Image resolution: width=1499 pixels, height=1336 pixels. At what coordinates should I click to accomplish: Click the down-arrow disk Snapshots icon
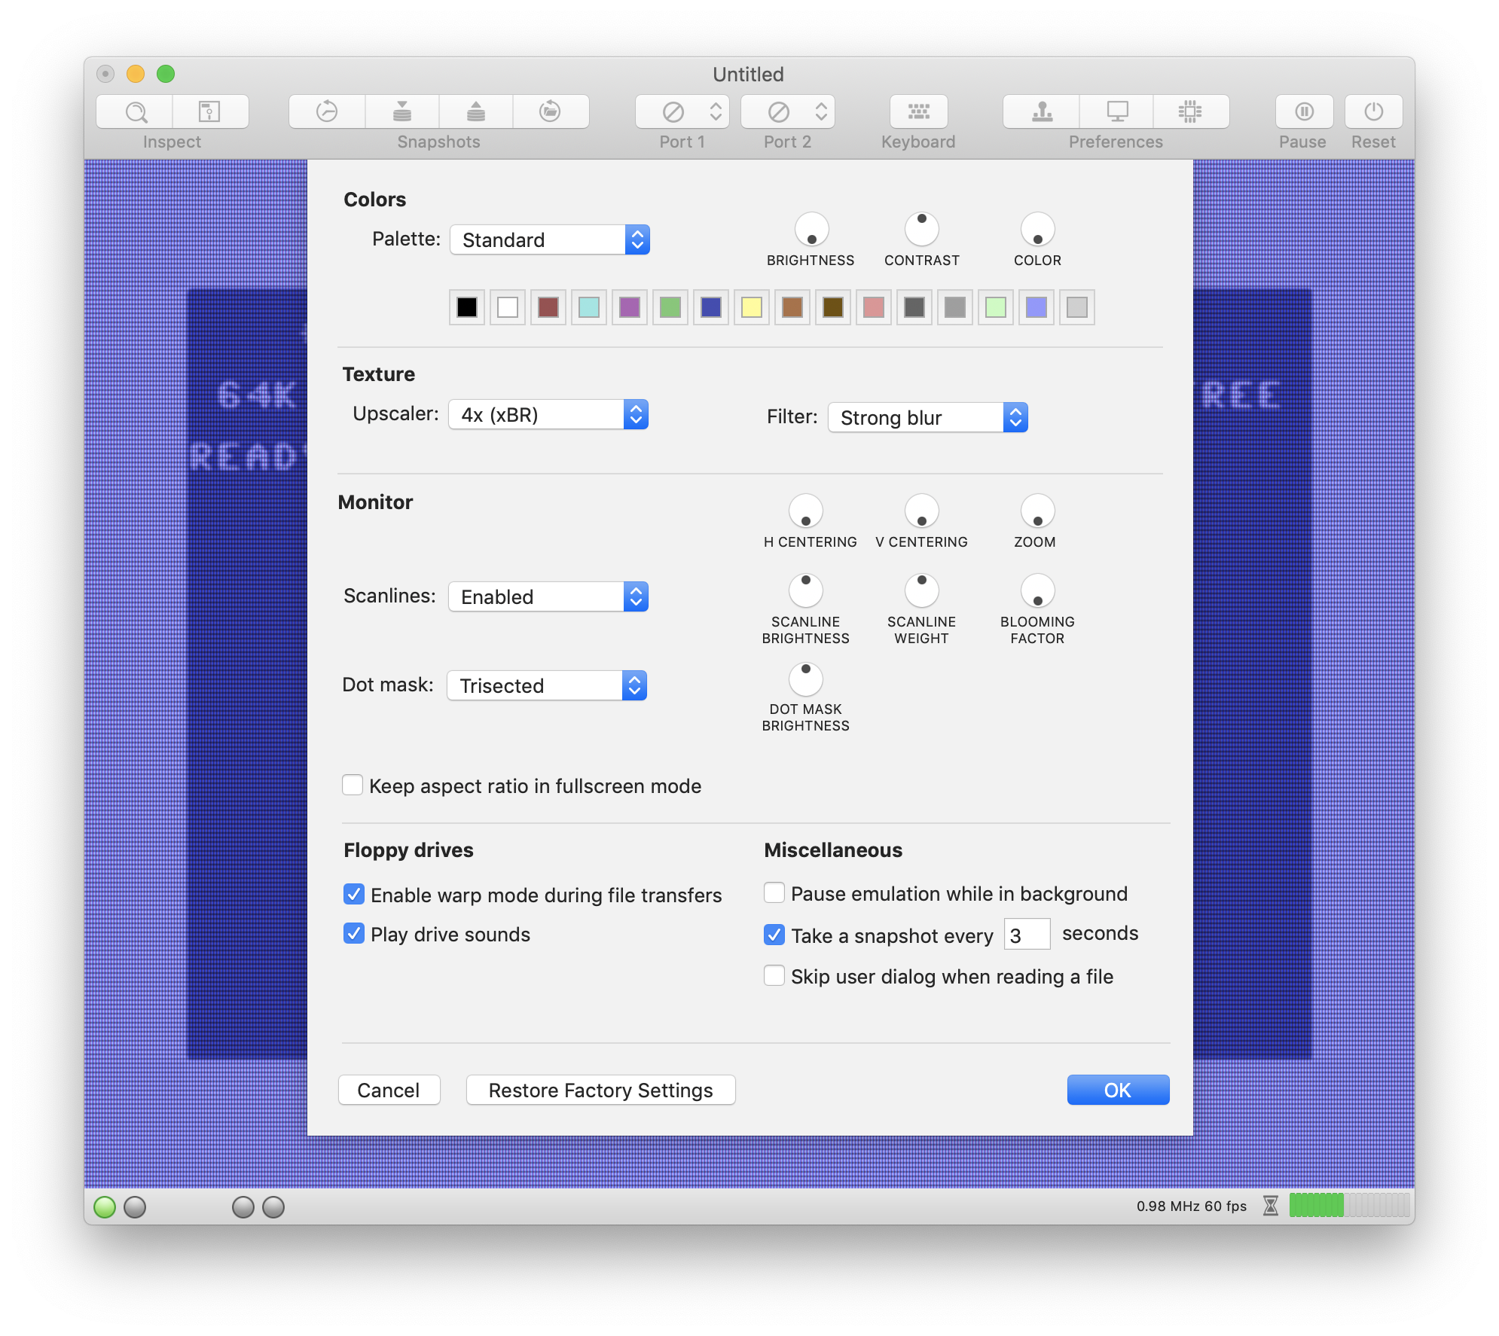click(x=402, y=112)
